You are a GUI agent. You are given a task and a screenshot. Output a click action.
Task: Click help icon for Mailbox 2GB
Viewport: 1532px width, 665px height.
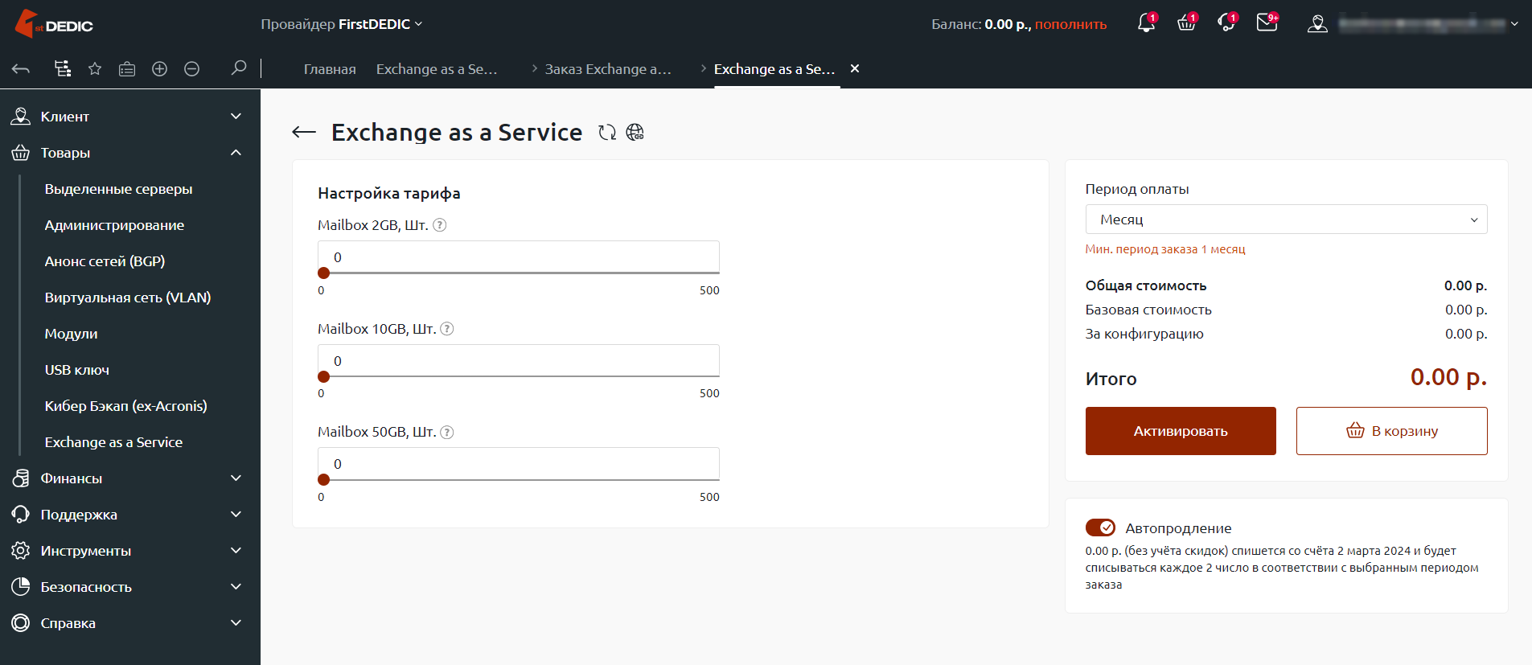point(440,225)
